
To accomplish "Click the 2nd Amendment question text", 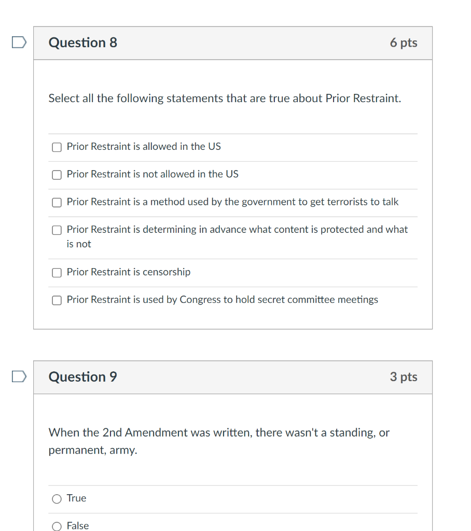I will pos(219,440).
